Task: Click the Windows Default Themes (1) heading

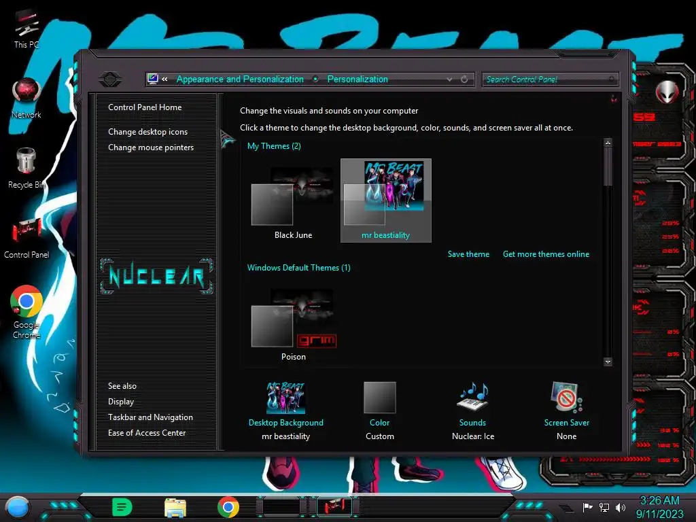Action: [299, 268]
